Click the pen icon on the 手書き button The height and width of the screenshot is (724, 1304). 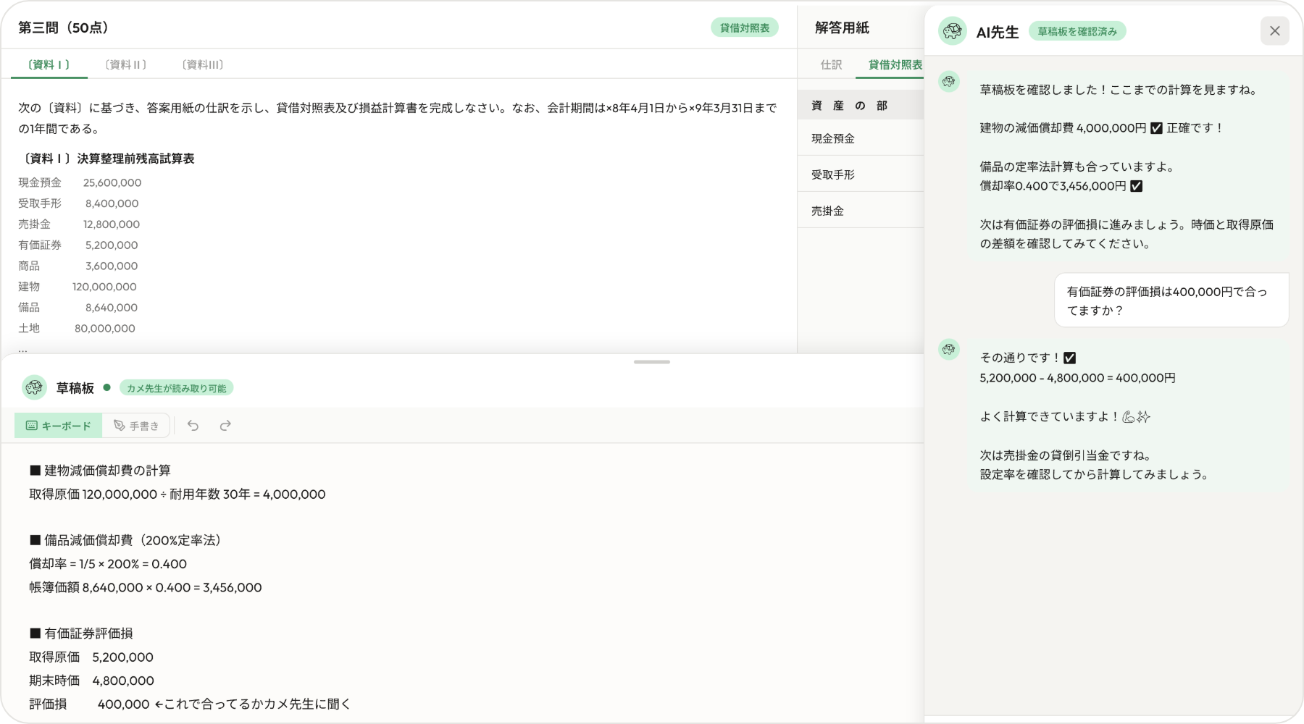pos(118,426)
